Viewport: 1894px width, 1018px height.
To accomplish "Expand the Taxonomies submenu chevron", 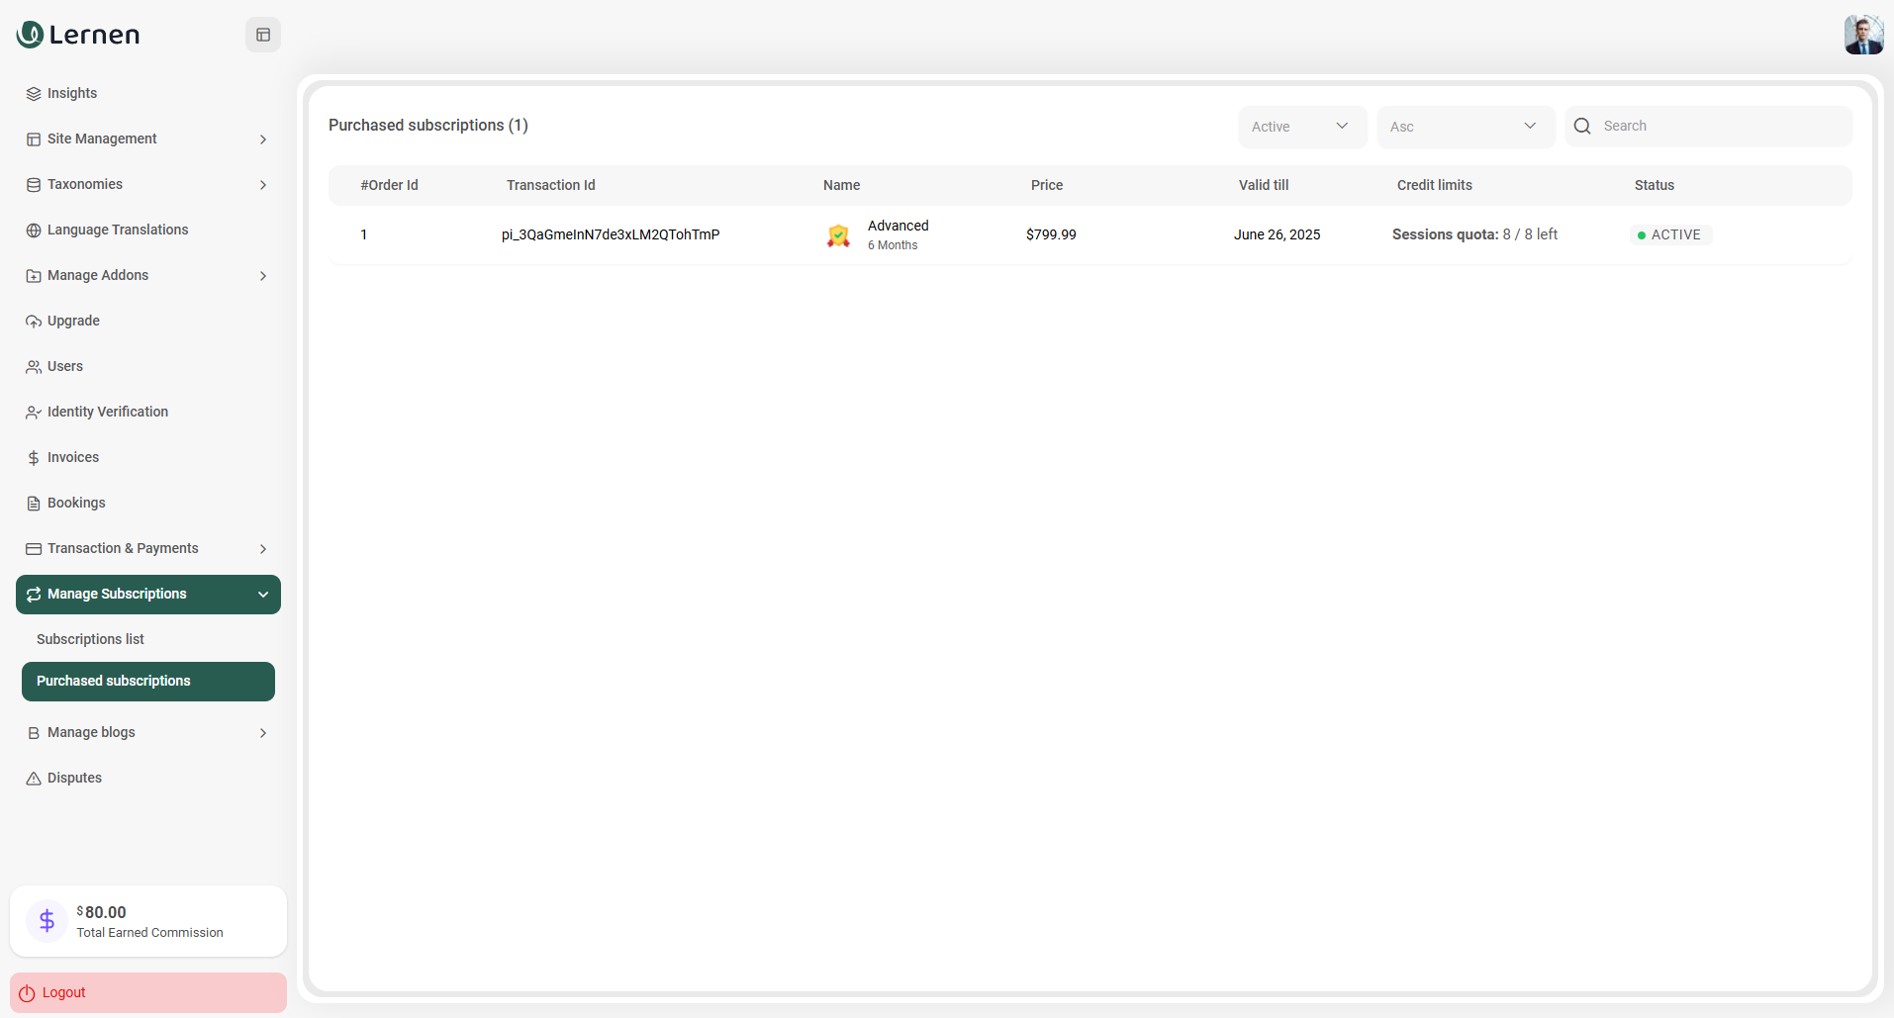I will (263, 185).
